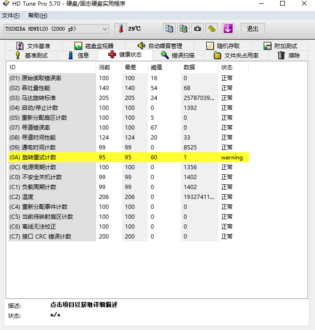Click the camera save screenshot icon
The image size is (315, 330).
tap(197, 29)
